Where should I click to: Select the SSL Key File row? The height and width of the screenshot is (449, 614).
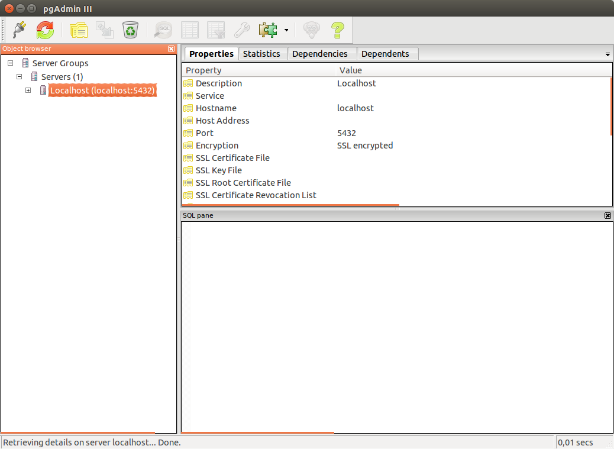pos(396,170)
